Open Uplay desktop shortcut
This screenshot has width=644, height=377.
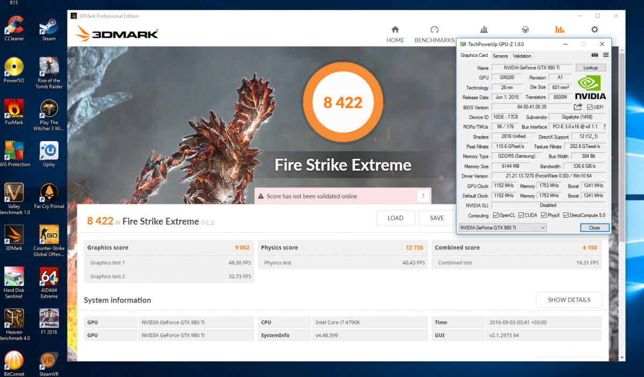click(49, 154)
